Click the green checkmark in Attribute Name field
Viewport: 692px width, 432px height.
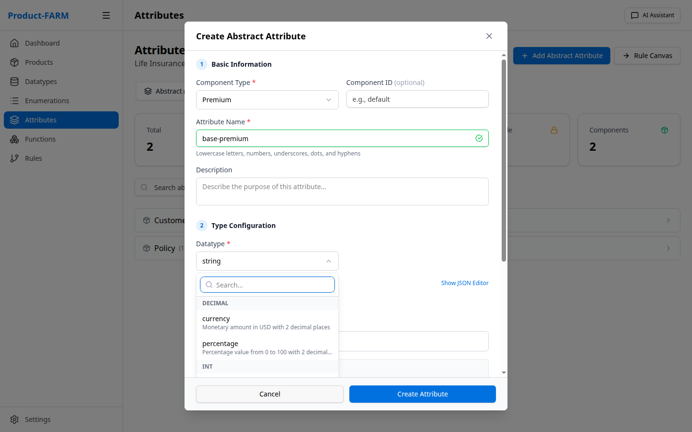pyautogui.click(x=479, y=138)
